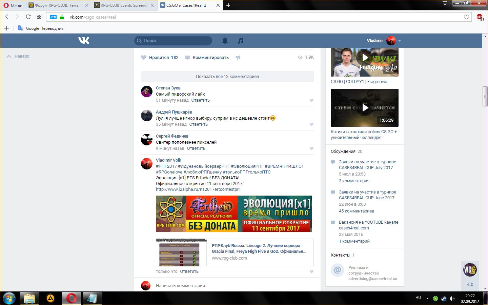
Task: Close the Форум RPG-CLUB tab
Action: click(86, 5)
